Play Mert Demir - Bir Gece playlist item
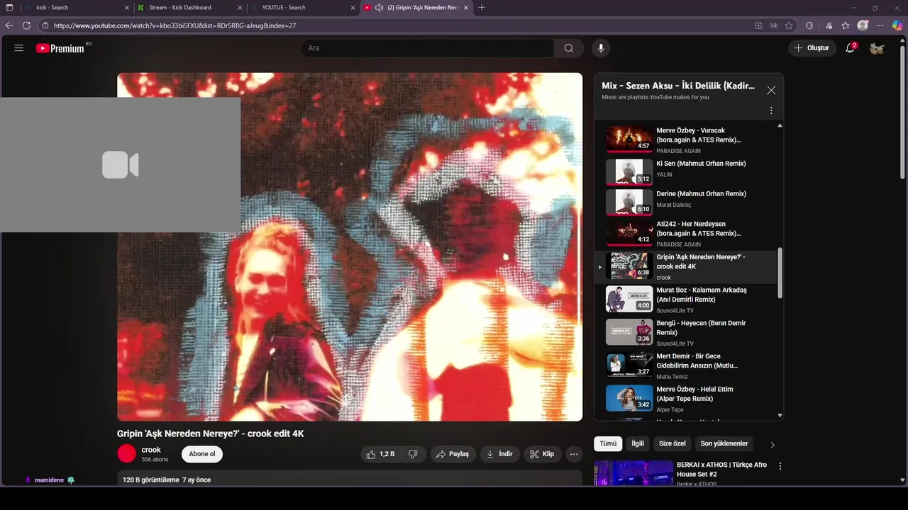This screenshot has width=908, height=510. tap(687, 365)
